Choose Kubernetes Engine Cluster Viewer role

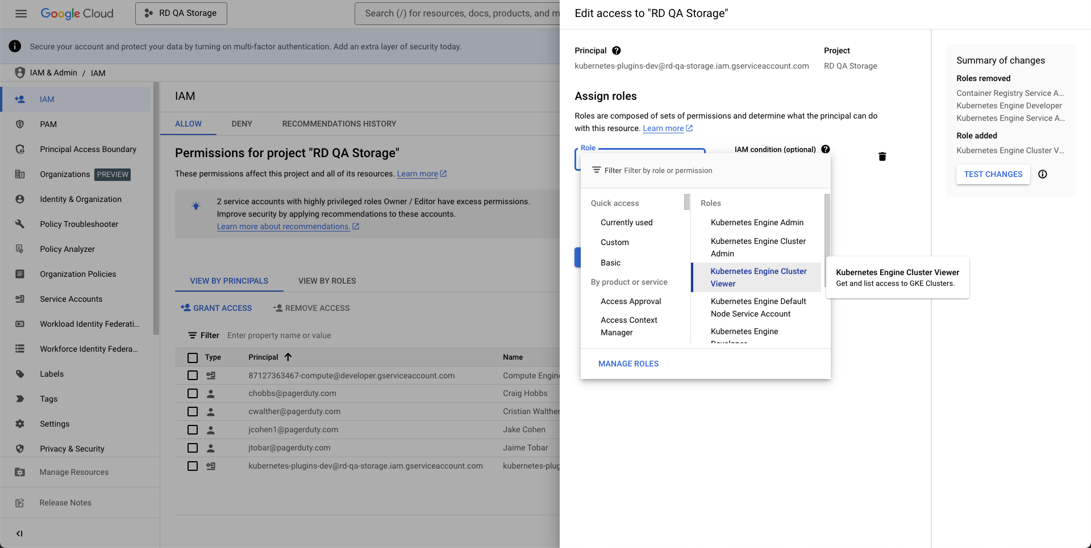pyautogui.click(x=756, y=277)
